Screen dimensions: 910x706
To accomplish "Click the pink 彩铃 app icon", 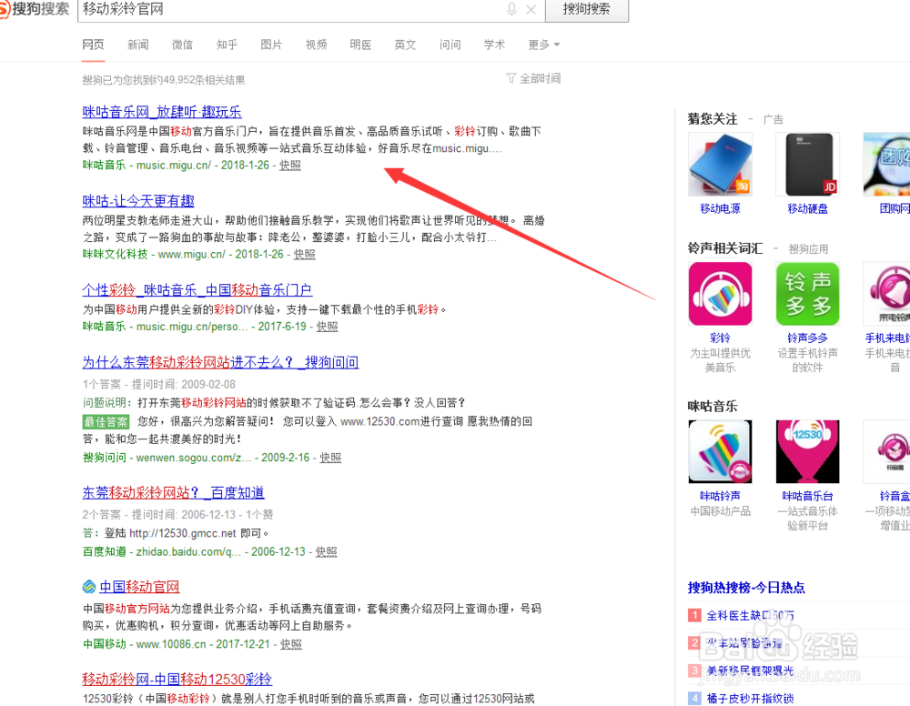I will pos(720,294).
